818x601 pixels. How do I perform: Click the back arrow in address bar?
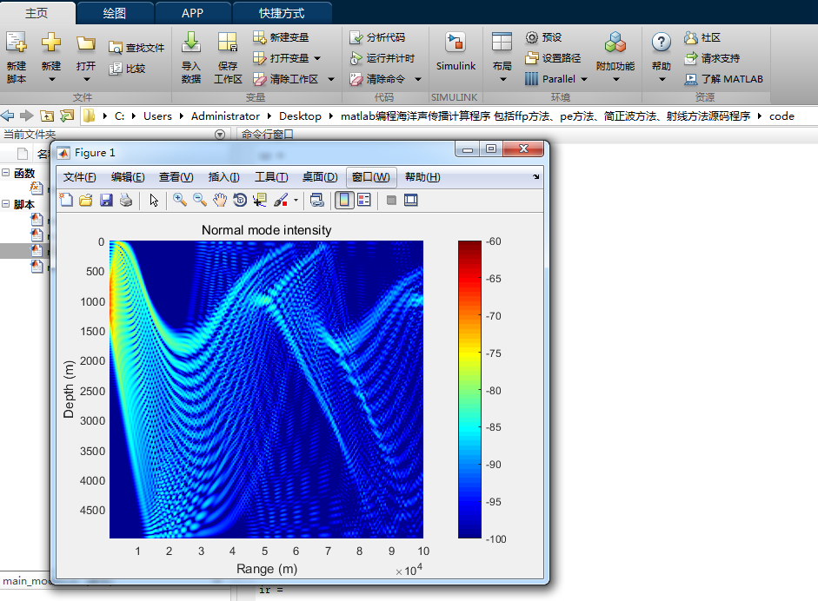[7, 116]
